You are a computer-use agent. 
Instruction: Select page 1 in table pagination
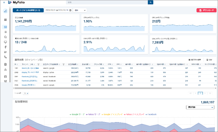coord(200,93)
